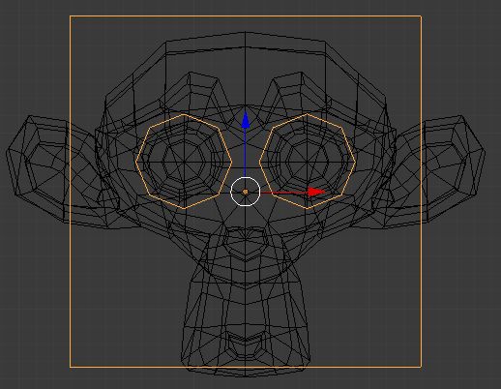The image size is (501, 389).
Task: Click the orange object origin dot
Action: (246, 192)
